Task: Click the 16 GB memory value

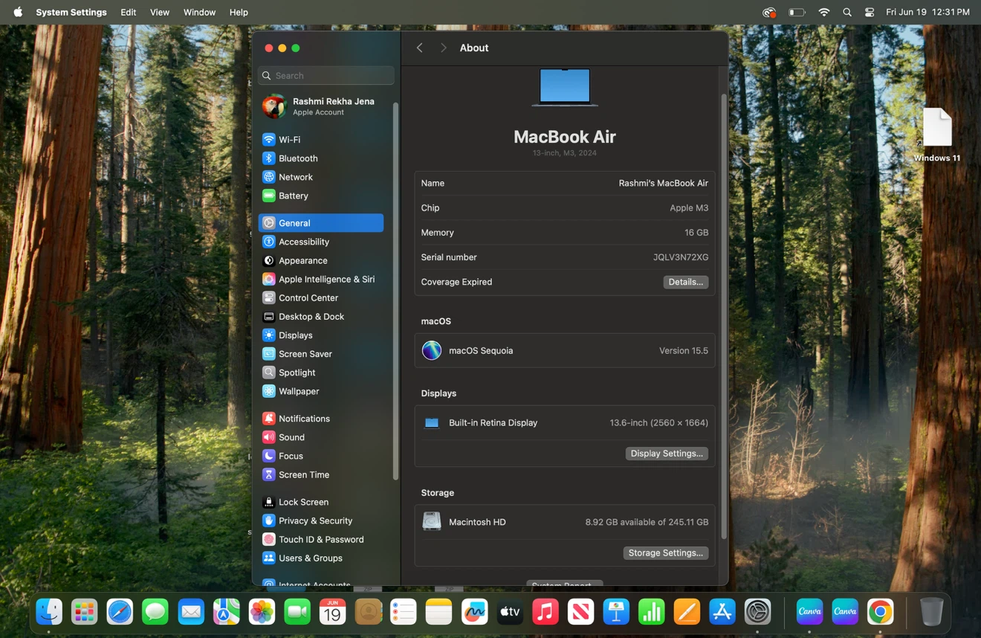Action: tap(696, 233)
